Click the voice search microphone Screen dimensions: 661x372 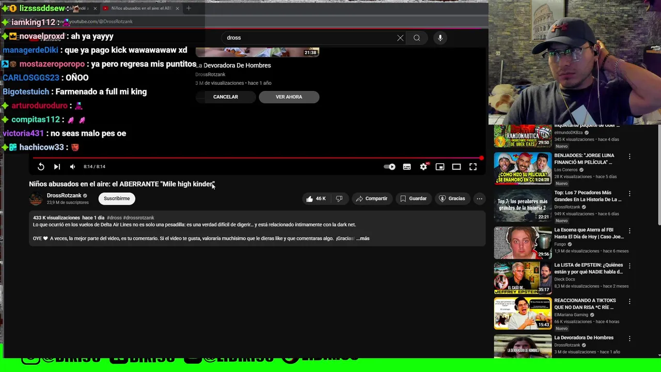coord(440,38)
